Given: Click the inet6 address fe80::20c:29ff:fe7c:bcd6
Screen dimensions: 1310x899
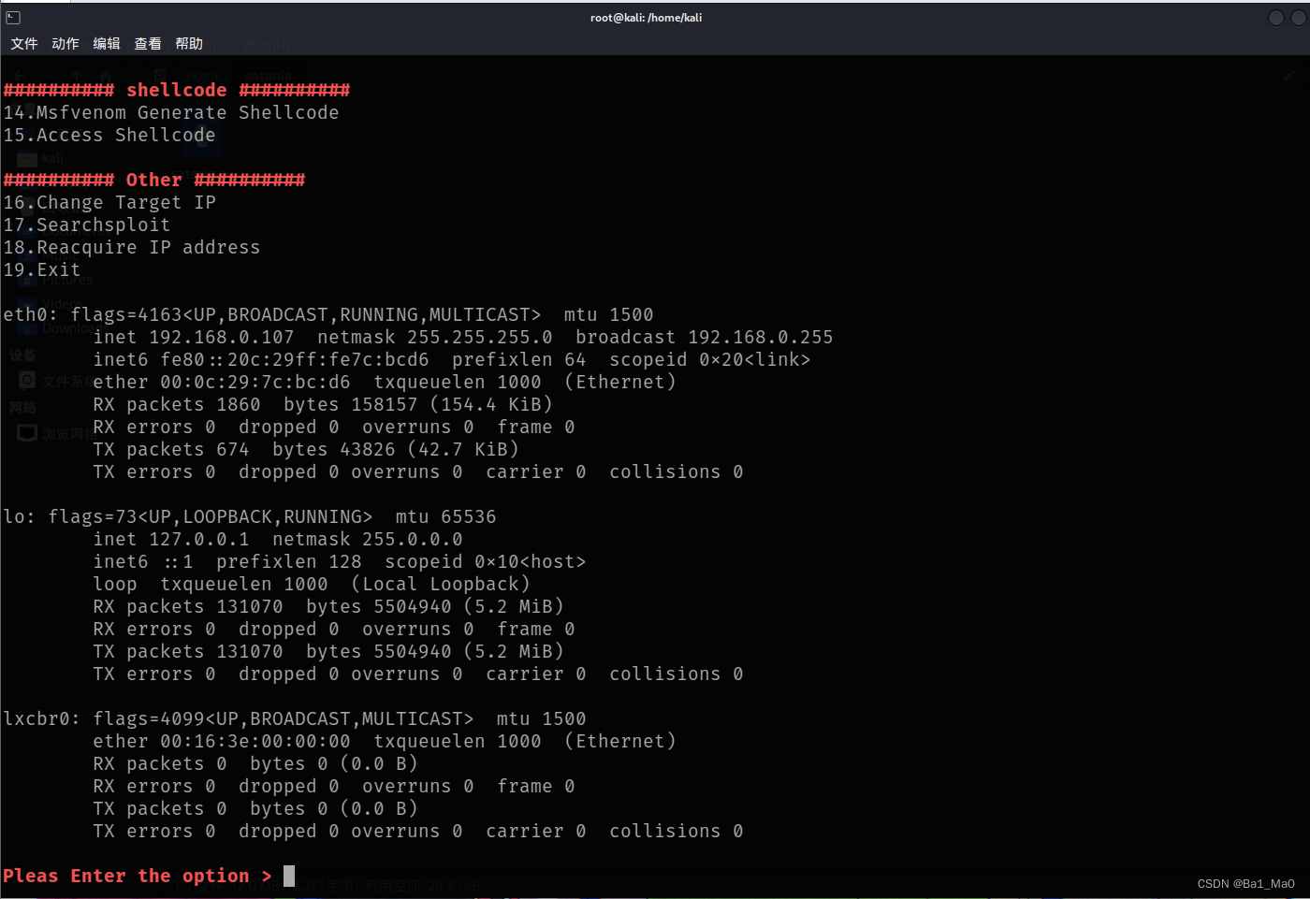Looking at the screenshot, I should click(295, 359).
